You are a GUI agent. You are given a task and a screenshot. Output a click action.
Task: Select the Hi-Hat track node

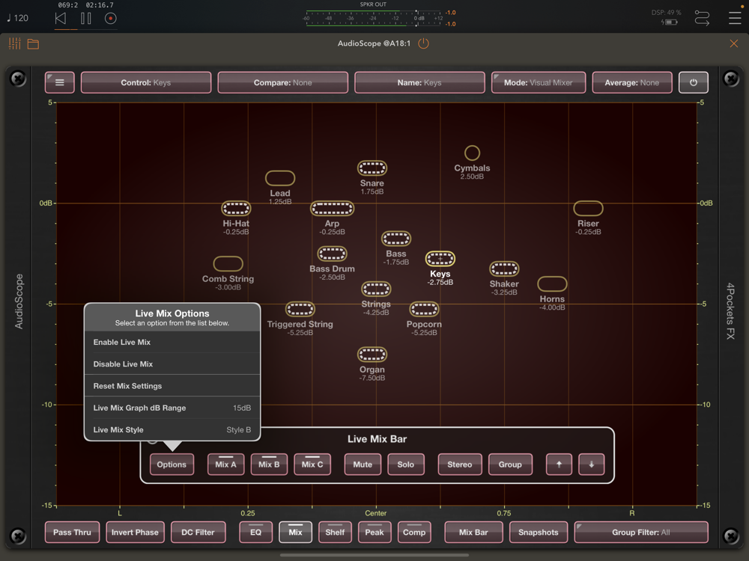point(236,209)
